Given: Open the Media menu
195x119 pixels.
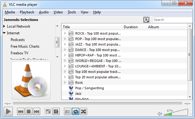Looking at the screenshot, I should coord(10,12).
